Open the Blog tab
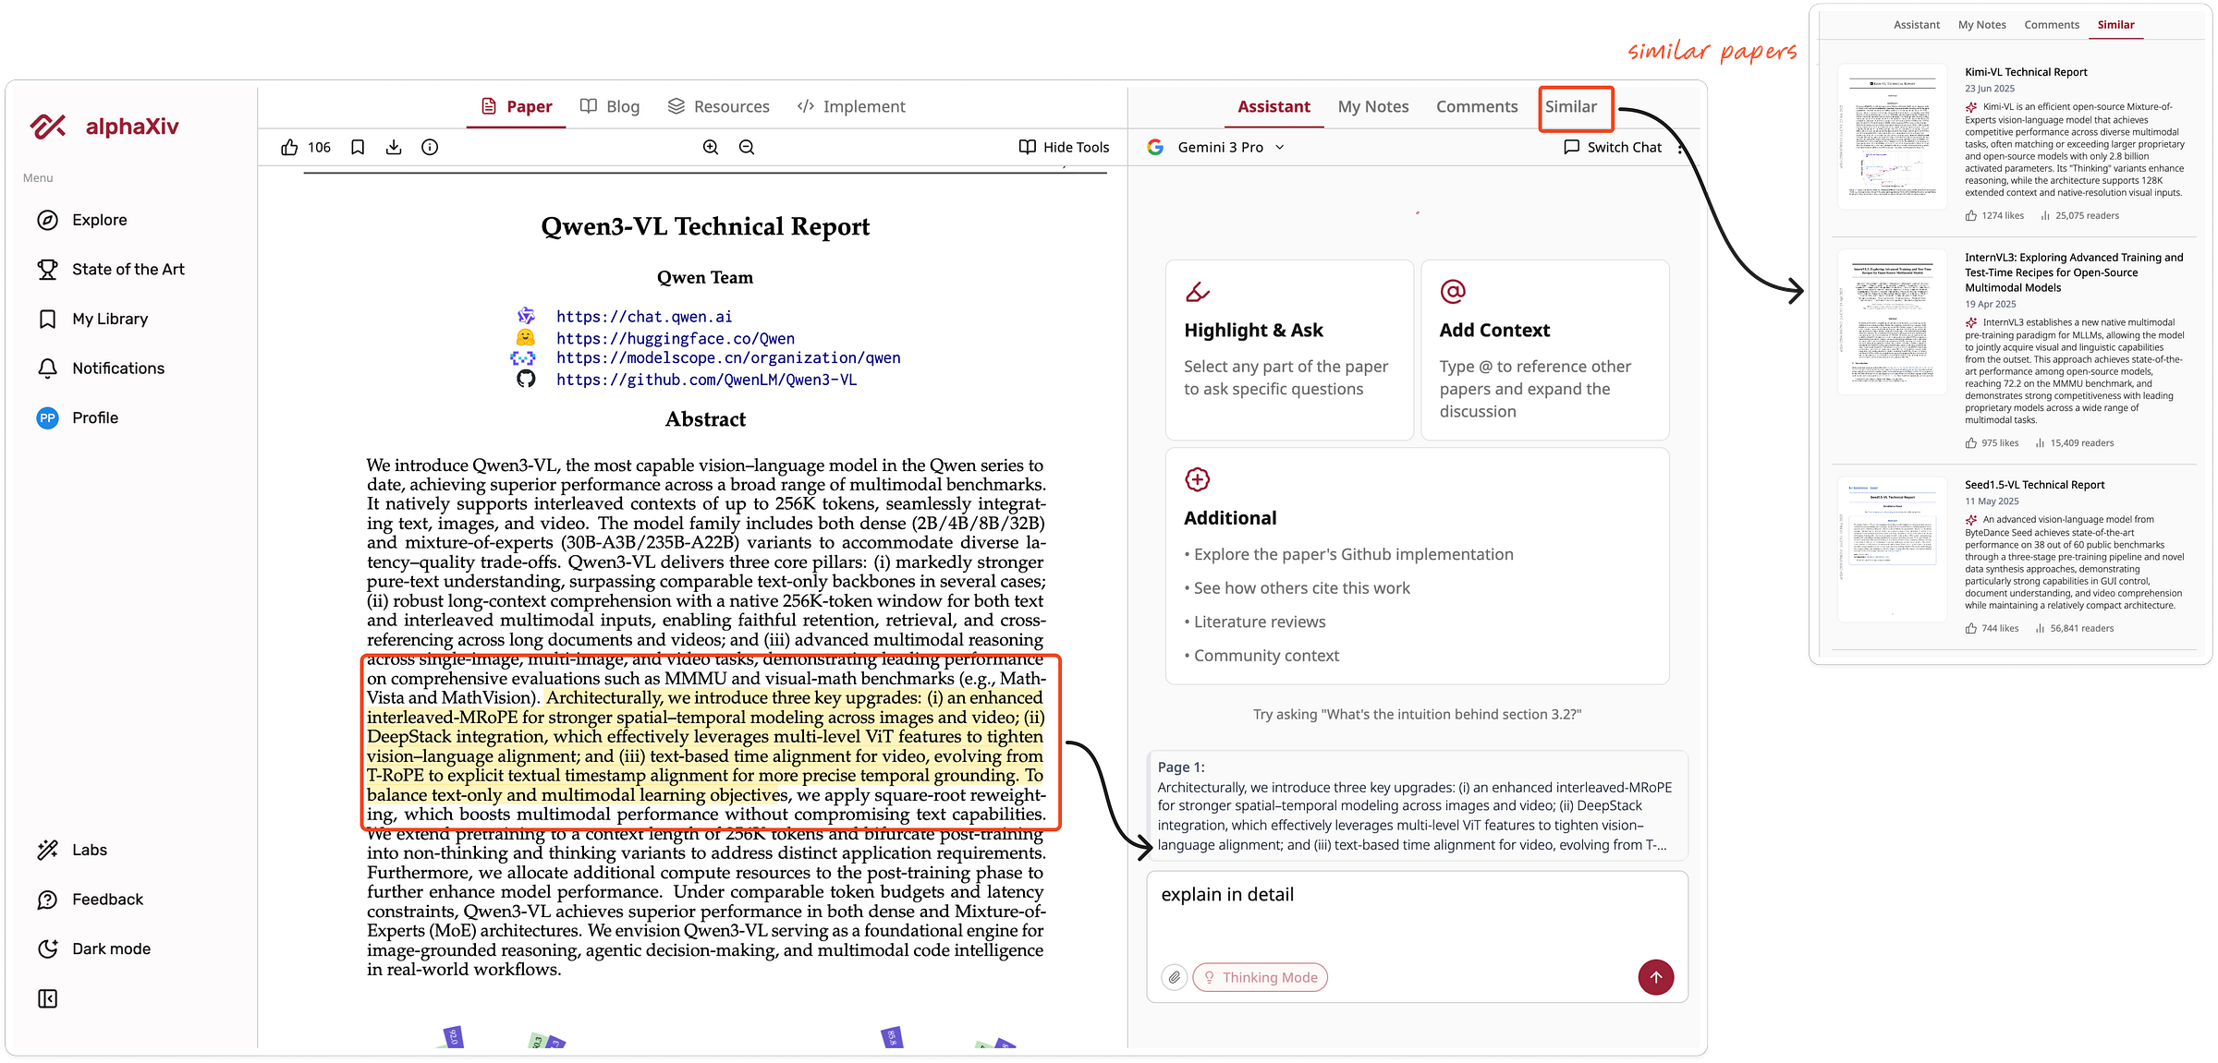2218x1063 pixels. click(610, 107)
